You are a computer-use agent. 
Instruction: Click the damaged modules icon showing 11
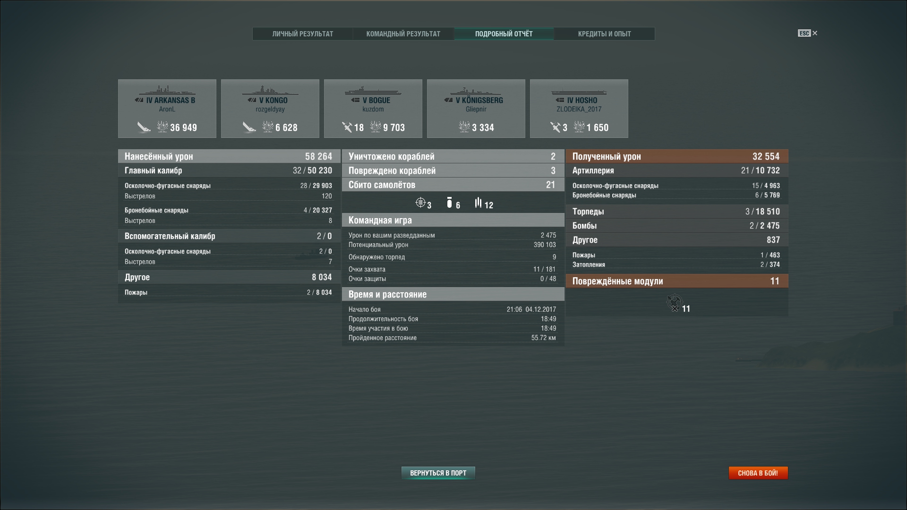[675, 302]
